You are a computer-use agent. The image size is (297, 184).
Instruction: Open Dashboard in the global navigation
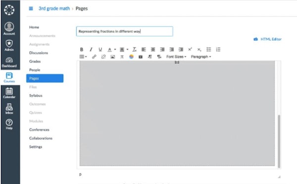pyautogui.click(x=9, y=62)
